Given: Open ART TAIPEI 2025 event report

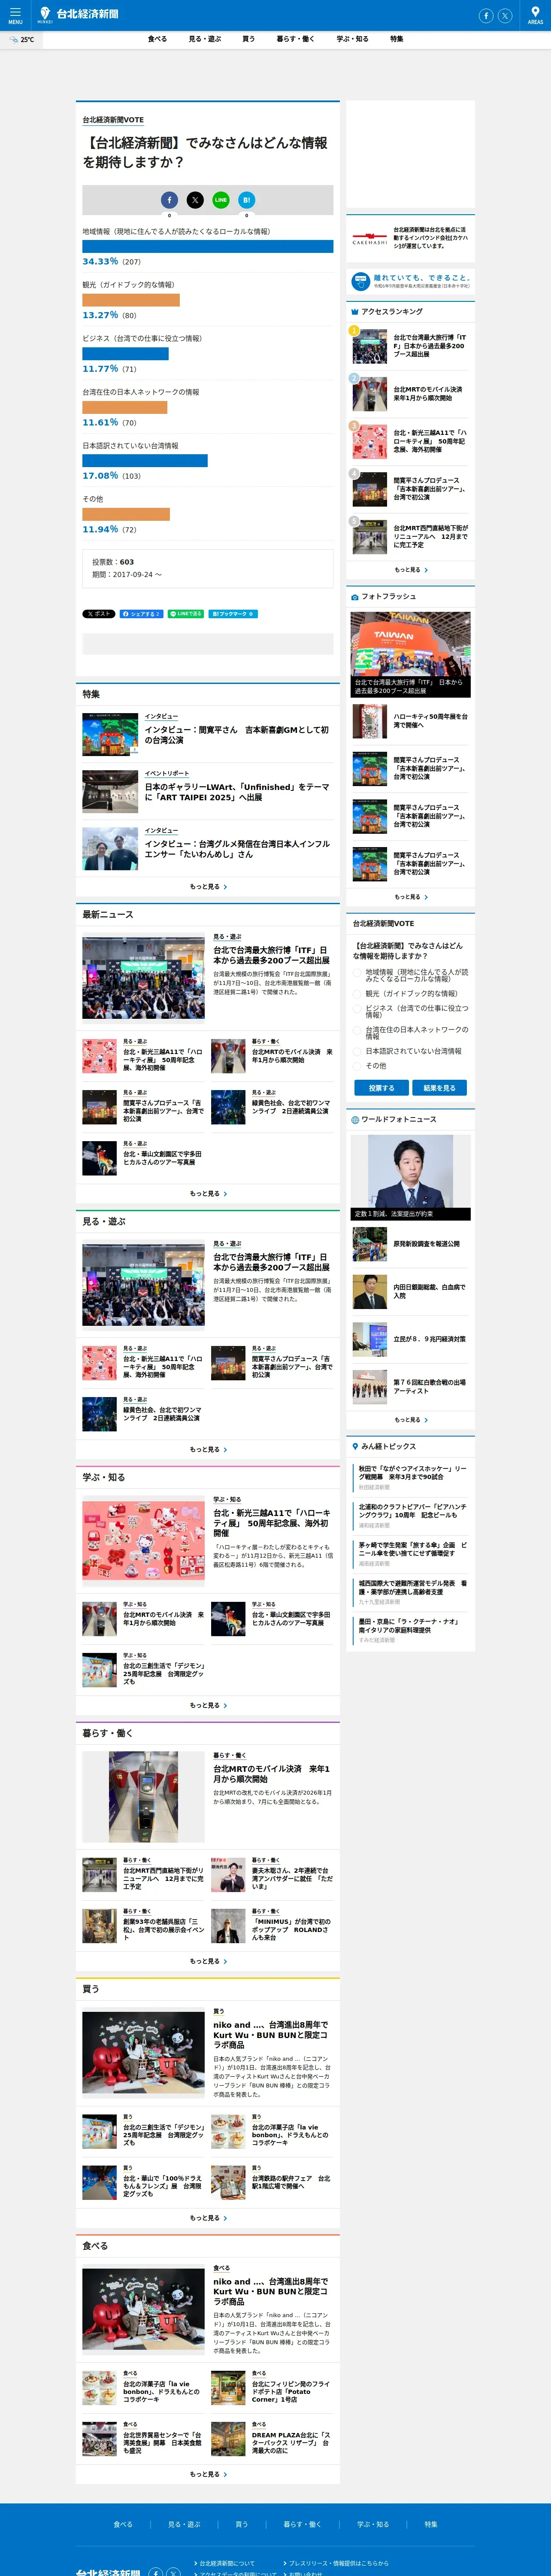Looking at the screenshot, I should click(237, 792).
